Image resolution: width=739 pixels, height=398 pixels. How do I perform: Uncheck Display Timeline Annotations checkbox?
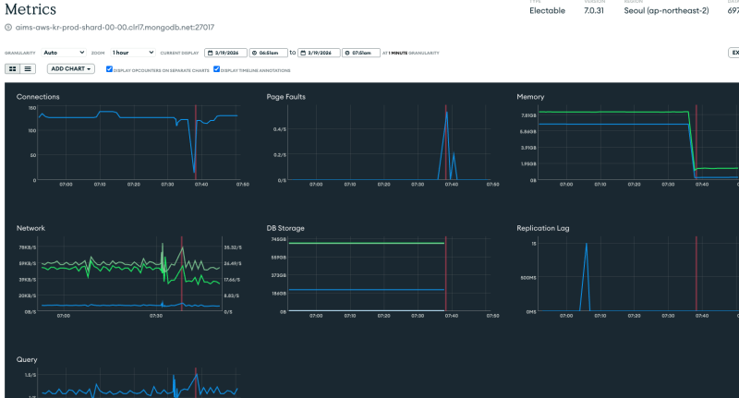(x=217, y=69)
